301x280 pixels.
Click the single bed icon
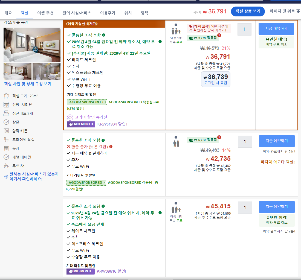click(x=6, y=113)
